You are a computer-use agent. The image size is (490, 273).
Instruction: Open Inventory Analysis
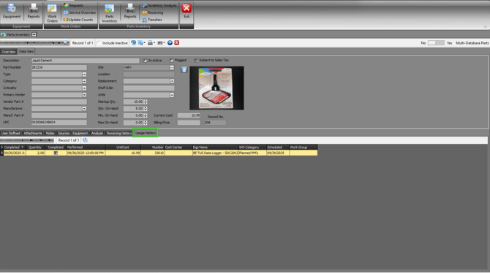pos(159,6)
